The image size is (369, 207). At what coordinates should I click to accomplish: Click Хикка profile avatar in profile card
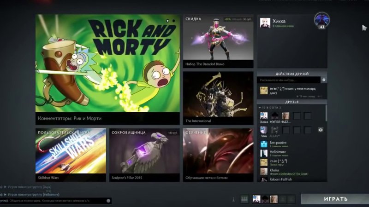(265, 23)
